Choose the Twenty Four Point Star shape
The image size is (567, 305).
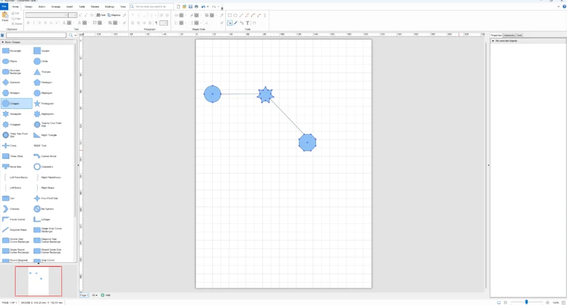(47, 125)
